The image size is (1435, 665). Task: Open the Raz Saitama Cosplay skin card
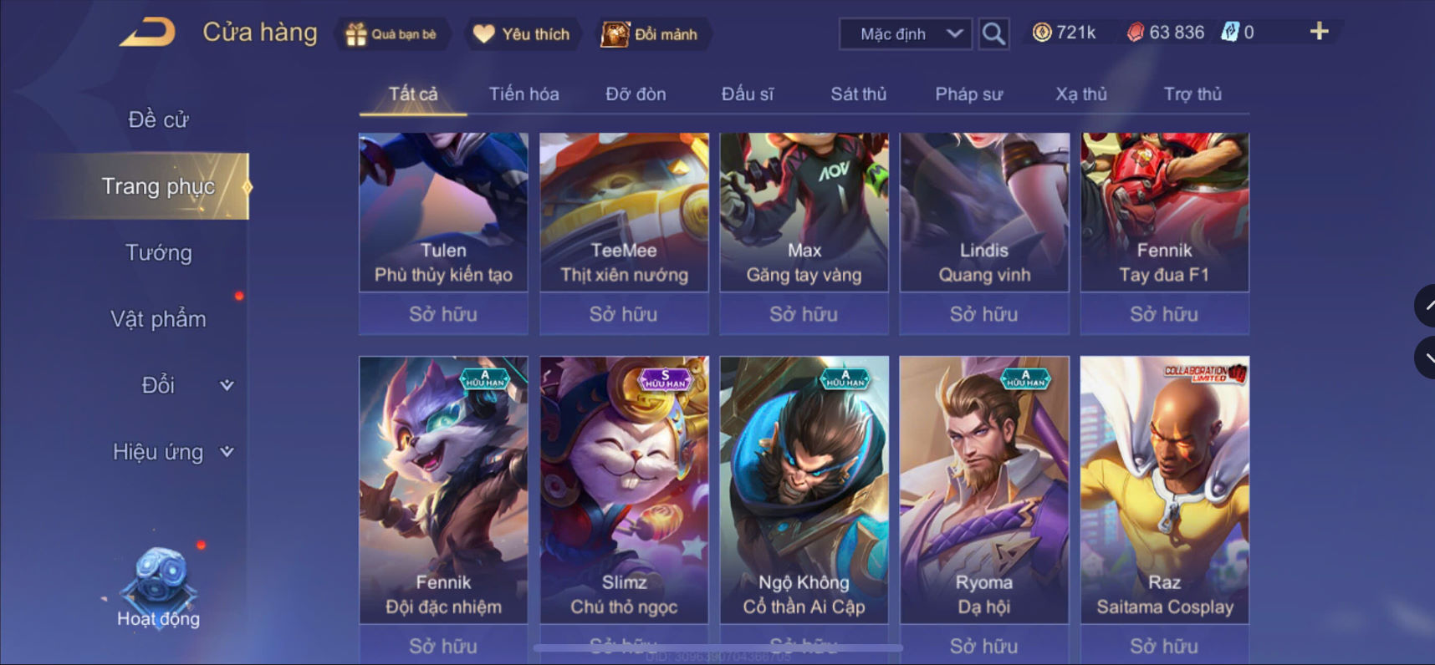coord(1165,490)
